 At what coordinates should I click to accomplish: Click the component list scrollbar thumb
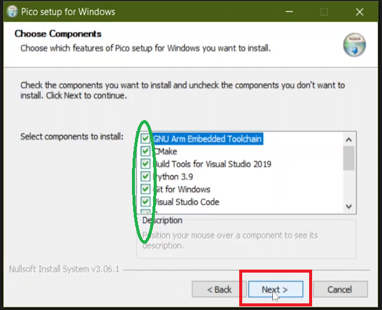[349, 158]
